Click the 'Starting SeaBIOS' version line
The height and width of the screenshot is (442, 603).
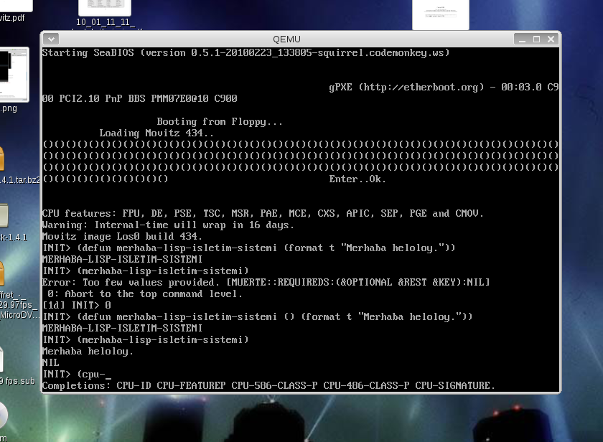(246, 52)
